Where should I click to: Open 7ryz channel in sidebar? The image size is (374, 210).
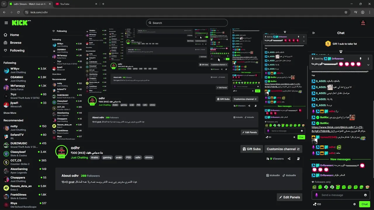click(x=25, y=96)
